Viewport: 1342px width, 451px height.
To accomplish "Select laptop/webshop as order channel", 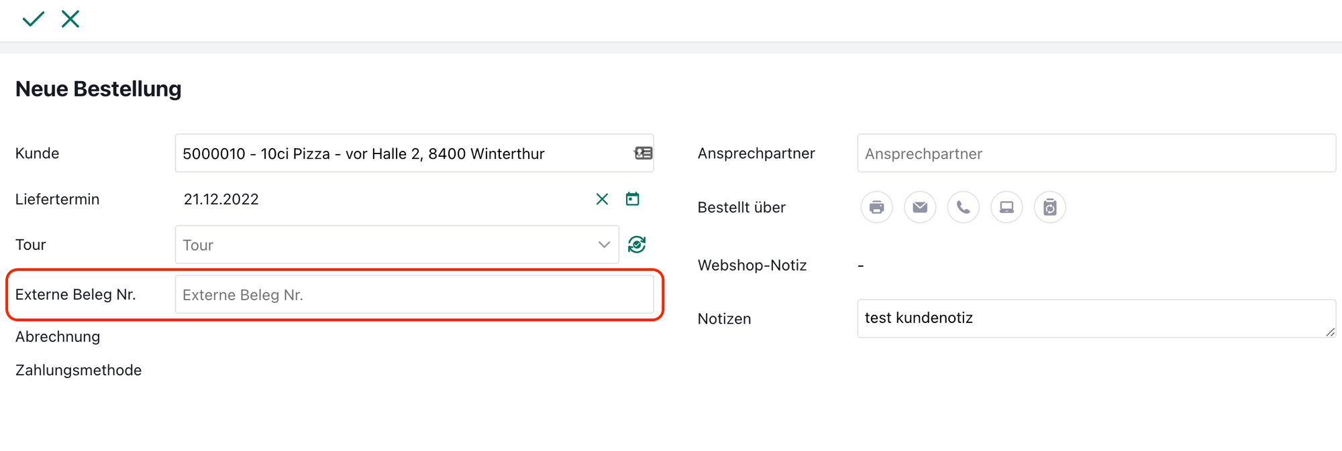I will click(1007, 207).
